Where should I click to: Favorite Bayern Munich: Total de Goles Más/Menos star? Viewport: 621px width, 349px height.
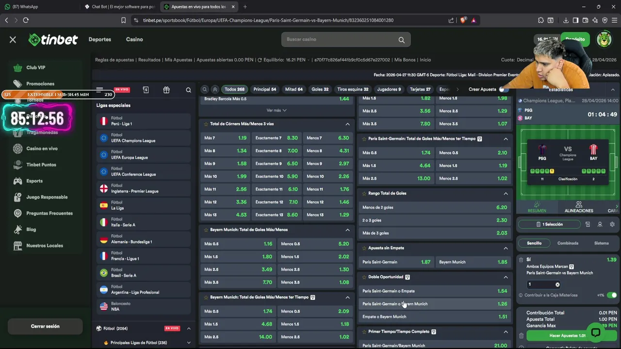[206, 230]
